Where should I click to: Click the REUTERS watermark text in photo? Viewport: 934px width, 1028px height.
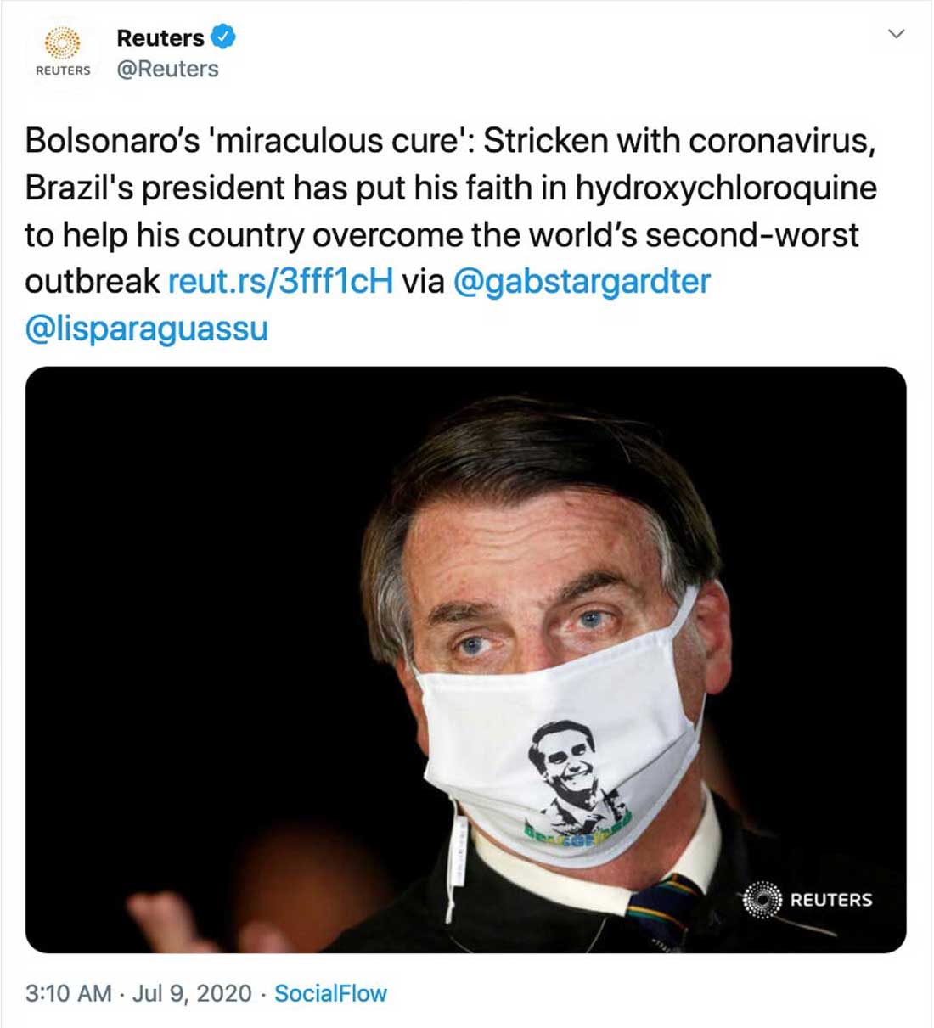point(831,900)
